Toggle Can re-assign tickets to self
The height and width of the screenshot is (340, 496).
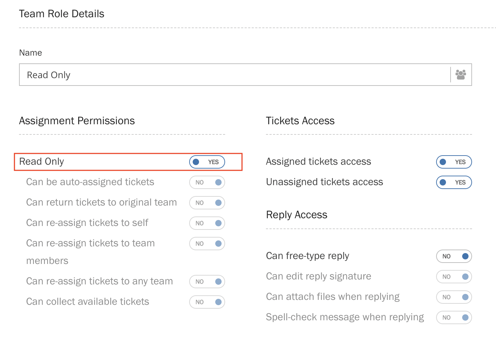click(207, 223)
